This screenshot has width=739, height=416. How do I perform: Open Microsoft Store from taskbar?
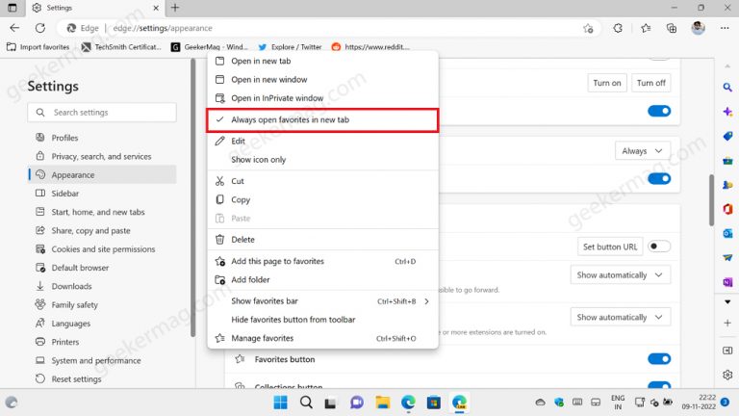pyautogui.click(x=434, y=403)
